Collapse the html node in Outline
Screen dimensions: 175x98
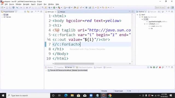pyautogui.click(x=137, y=15)
